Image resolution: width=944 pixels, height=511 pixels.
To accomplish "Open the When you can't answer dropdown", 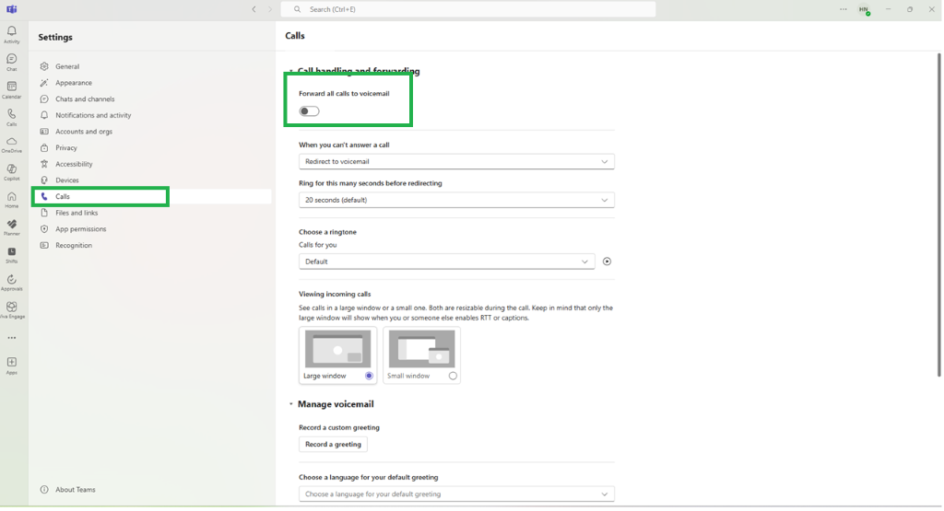I will pyautogui.click(x=456, y=162).
